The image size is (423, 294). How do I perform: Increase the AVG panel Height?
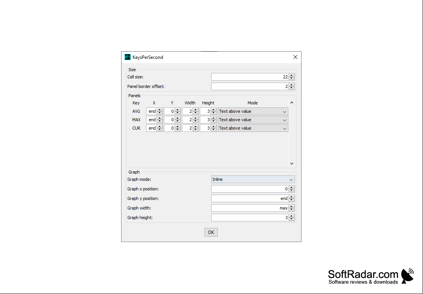click(x=213, y=110)
